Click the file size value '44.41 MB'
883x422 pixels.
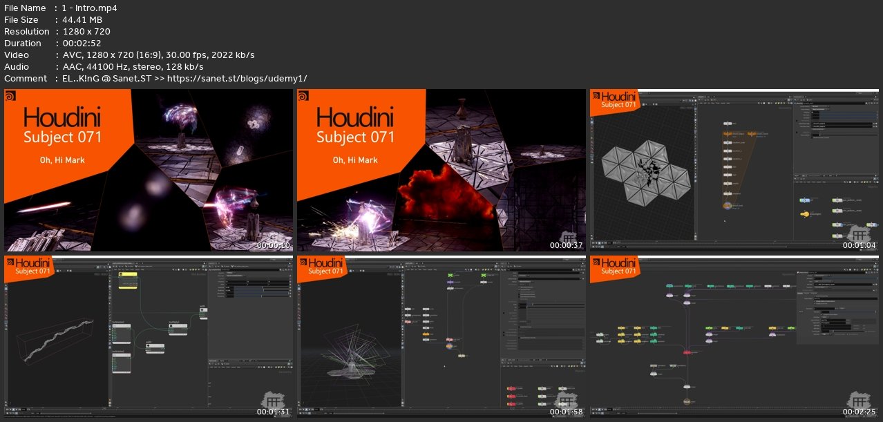point(82,19)
